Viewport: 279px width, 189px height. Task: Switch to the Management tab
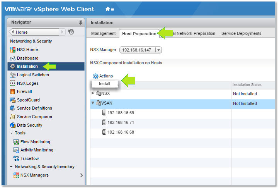tap(104, 34)
